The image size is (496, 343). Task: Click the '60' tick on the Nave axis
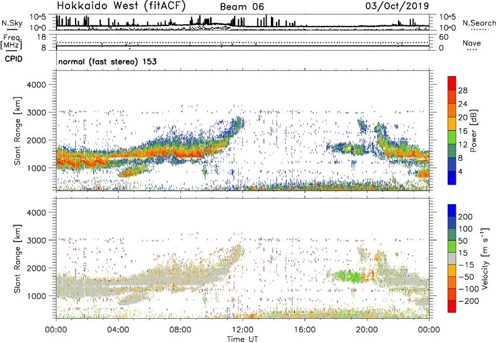click(x=444, y=37)
